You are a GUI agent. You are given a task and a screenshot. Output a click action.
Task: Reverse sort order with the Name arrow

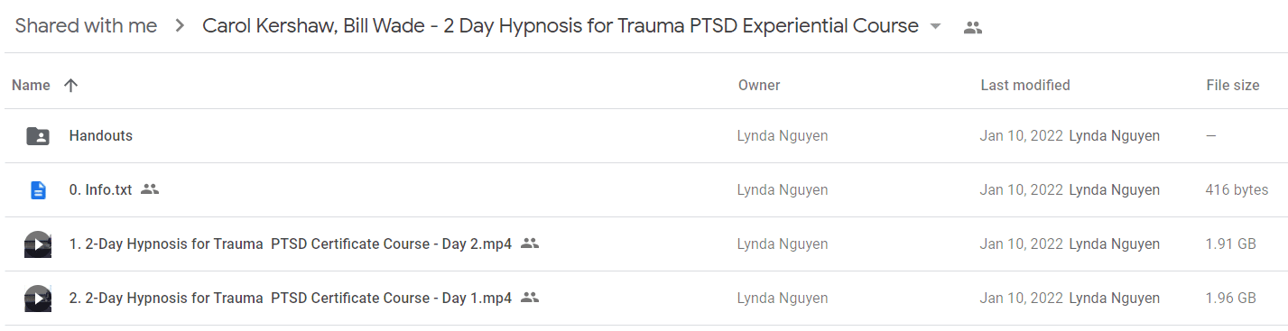pyautogui.click(x=71, y=86)
